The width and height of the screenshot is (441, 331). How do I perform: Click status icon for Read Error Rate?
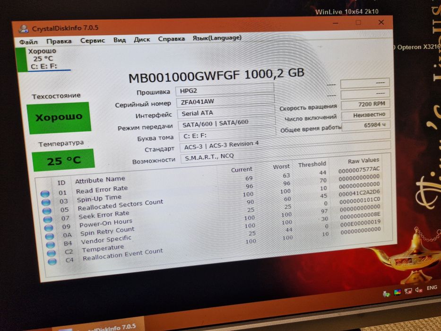[45, 194]
